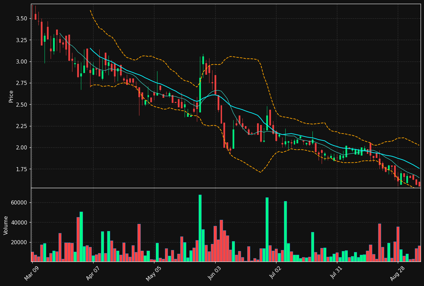Click the 2.25 price tick label
Viewport: 424px width, 286px height.
click(x=22, y=126)
